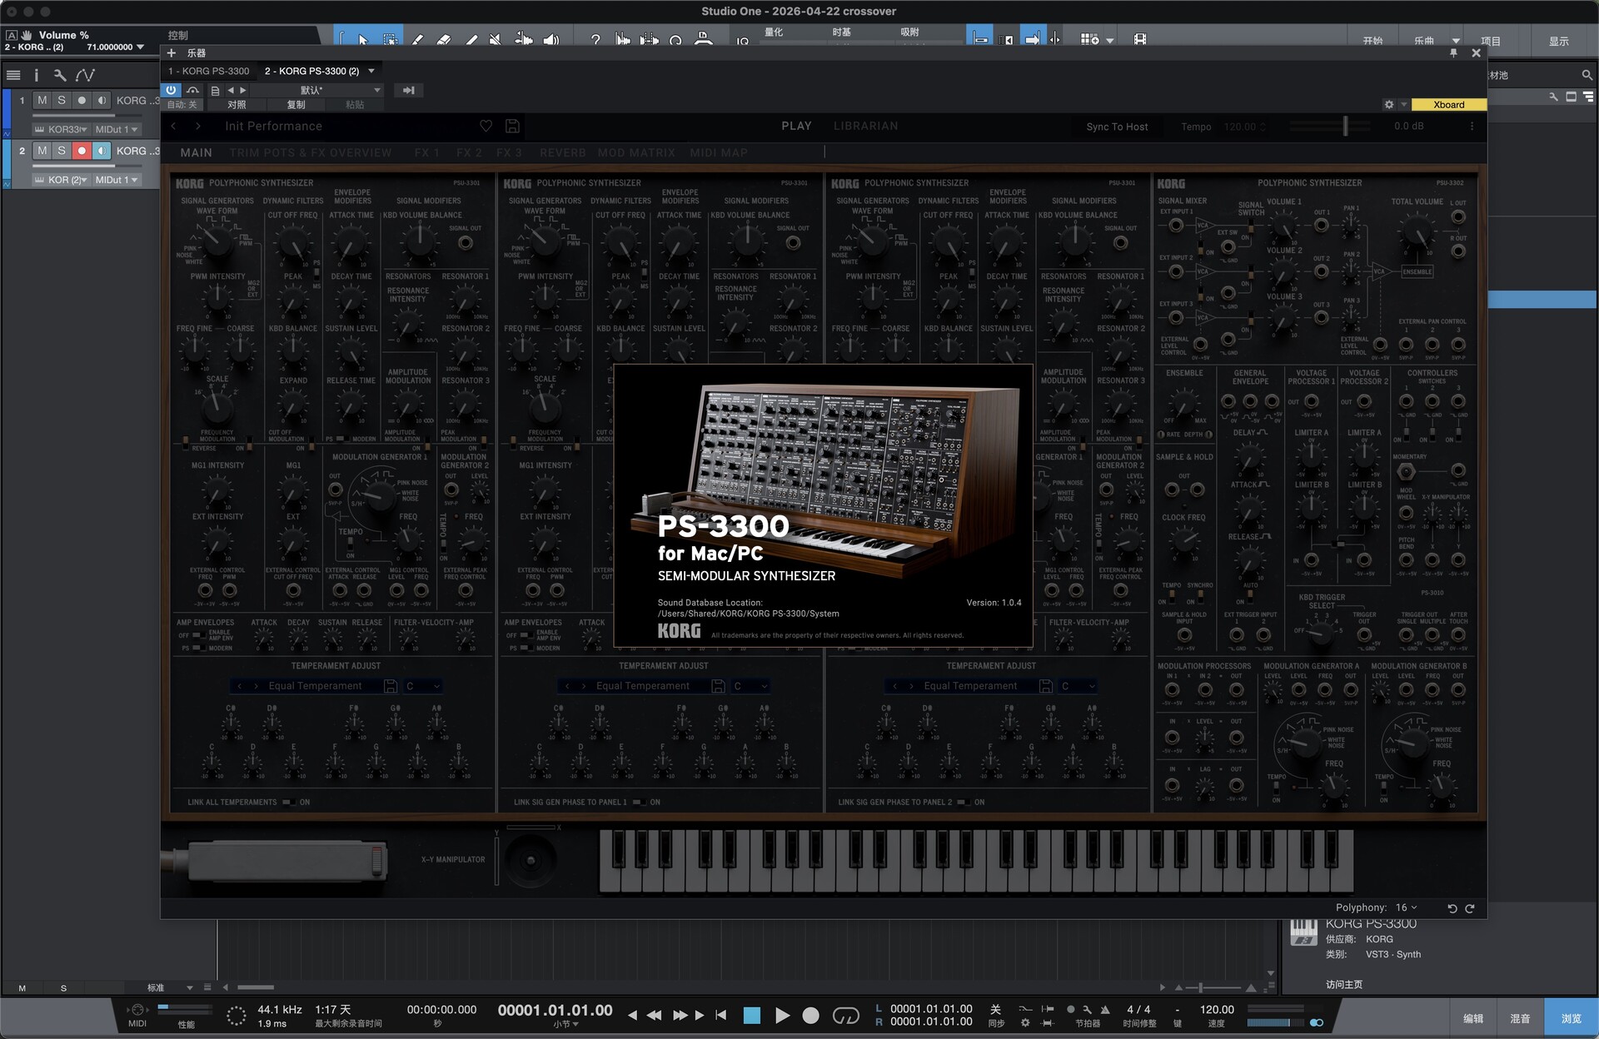Viewport: 1599px width, 1039px height.
Task: Toggle plugin power bypass button
Action: point(172,90)
